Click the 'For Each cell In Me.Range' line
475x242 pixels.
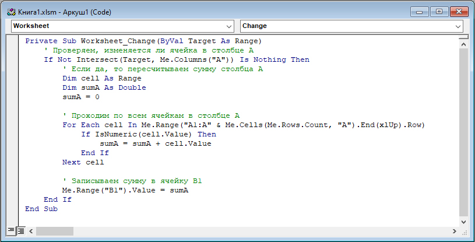pos(244,125)
